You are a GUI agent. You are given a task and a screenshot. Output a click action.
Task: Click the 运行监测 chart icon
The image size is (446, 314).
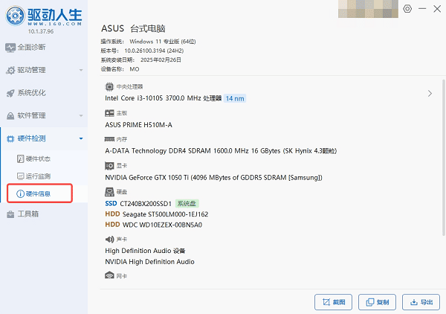pos(21,176)
